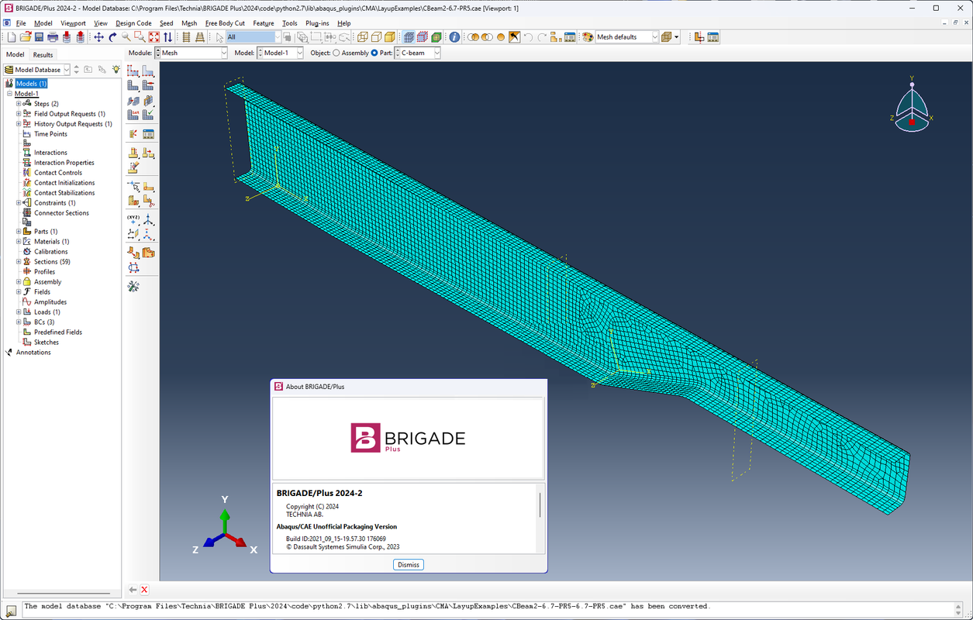Viewport: 973px width, 620px height.
Task: Open the Verify Mesh tool
Action: [148, 115]
